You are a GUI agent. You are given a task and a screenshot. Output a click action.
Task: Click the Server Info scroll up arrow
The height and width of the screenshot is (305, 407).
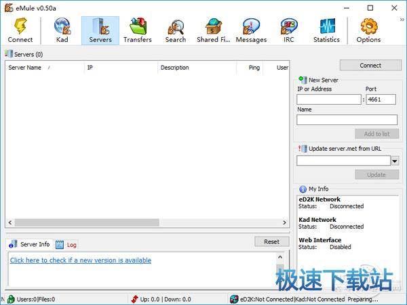(x=280, y=257)
